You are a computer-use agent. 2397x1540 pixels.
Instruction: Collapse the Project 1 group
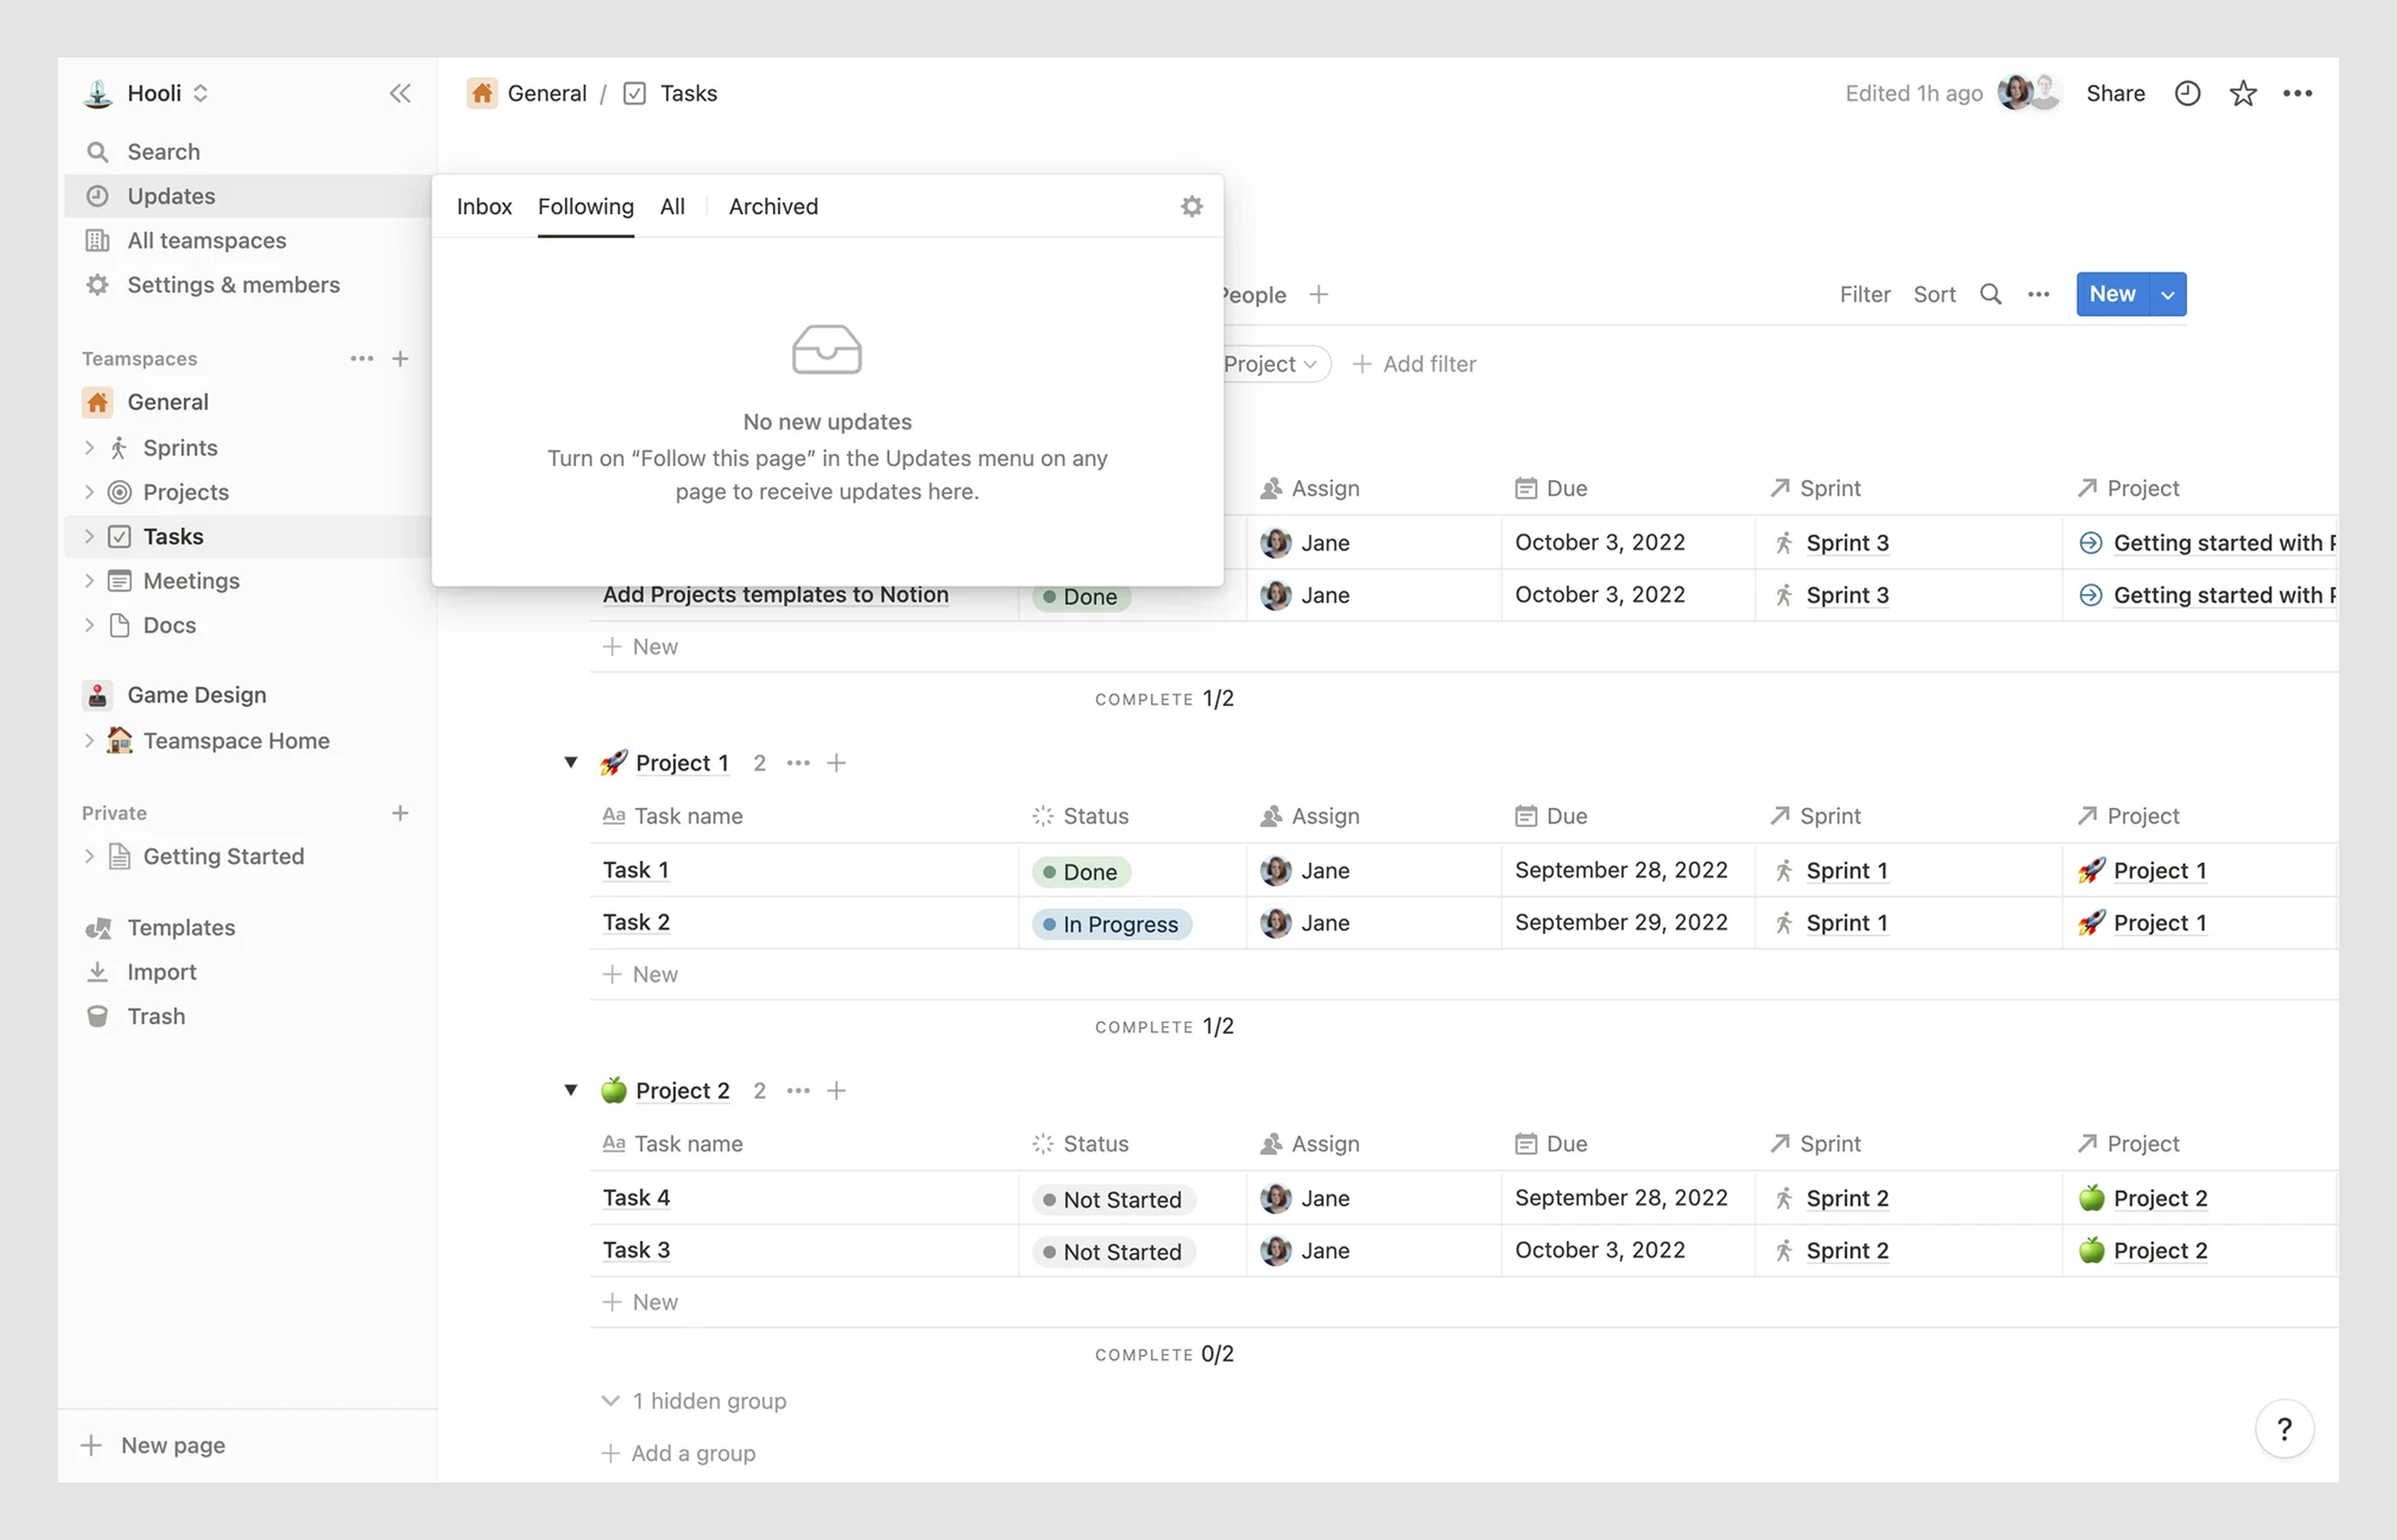(570, 763)
